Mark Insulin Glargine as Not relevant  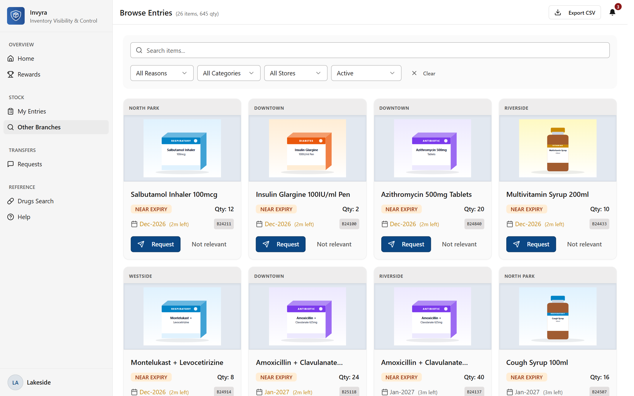pos(334,244)
